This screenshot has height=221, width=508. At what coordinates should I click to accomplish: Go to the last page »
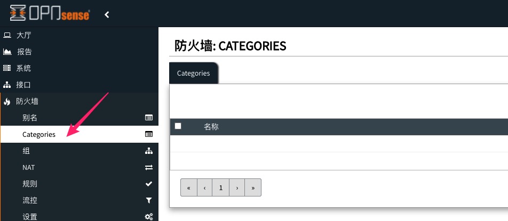click(x=253, y=188)
